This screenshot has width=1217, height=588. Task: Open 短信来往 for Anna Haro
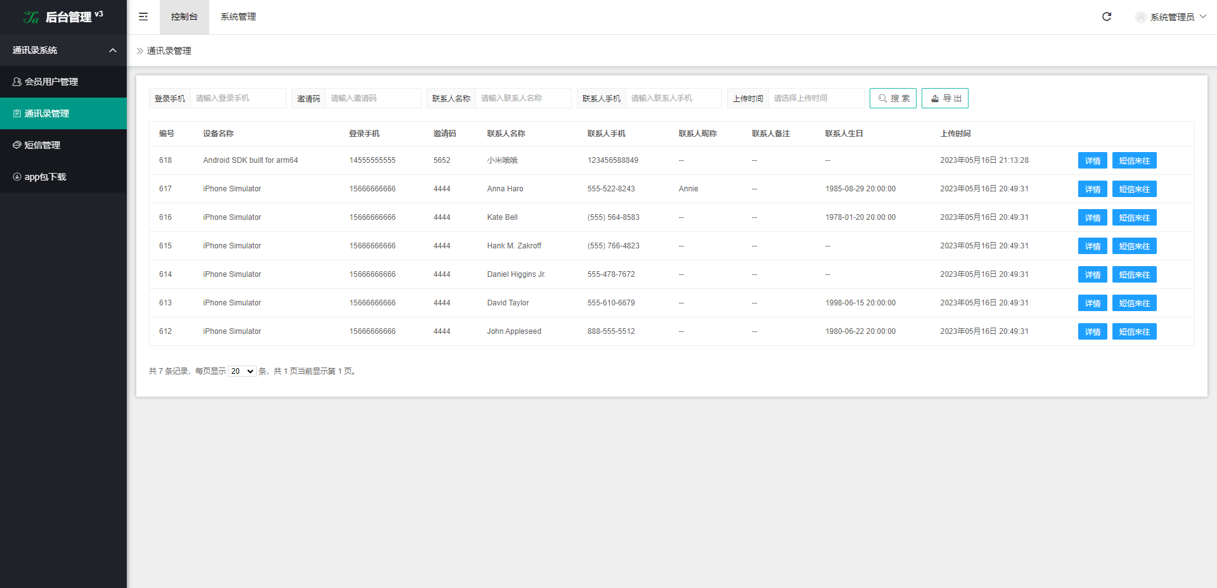click(x=1134, y=189)
